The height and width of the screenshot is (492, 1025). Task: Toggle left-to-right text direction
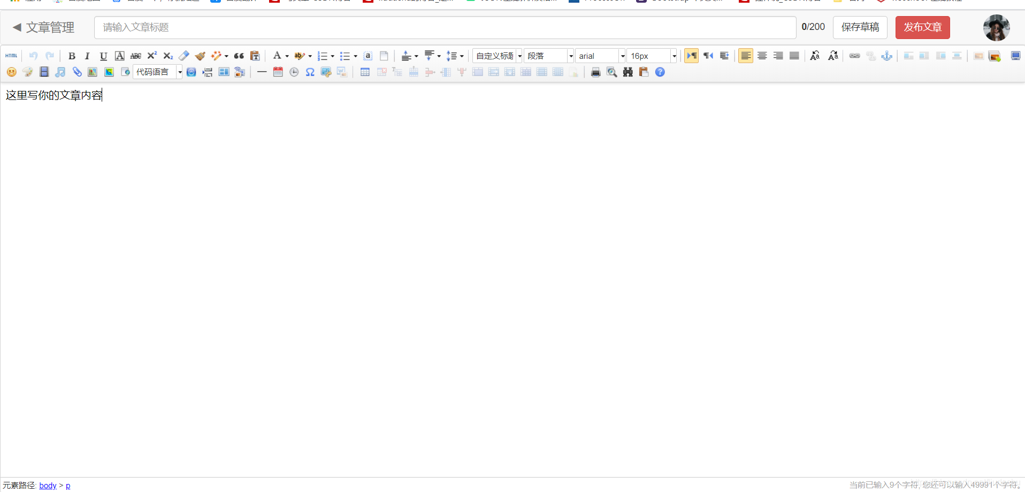[x=692, y=56]
